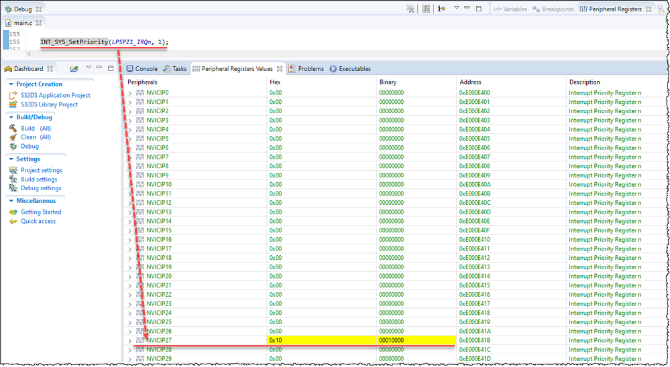Open the Variables tab
Image resolution: width=670 pixels, height=367 pixels.
pyautogui.click(x=510, y=9)
